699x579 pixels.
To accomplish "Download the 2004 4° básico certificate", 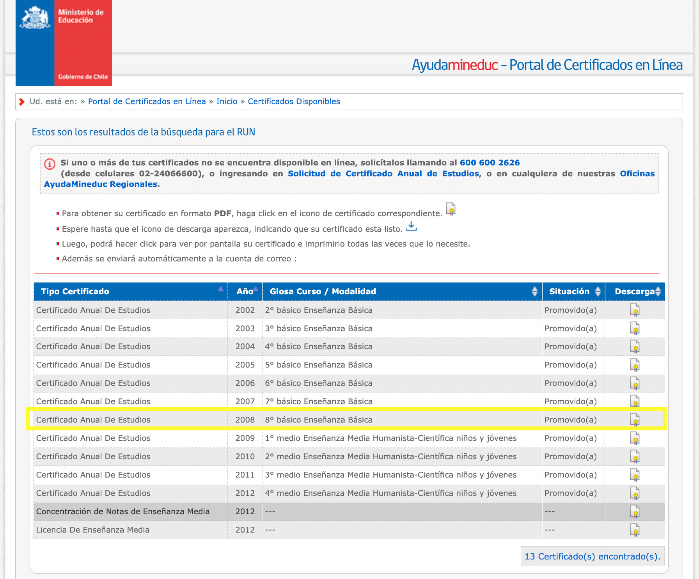I will point(635,347).
